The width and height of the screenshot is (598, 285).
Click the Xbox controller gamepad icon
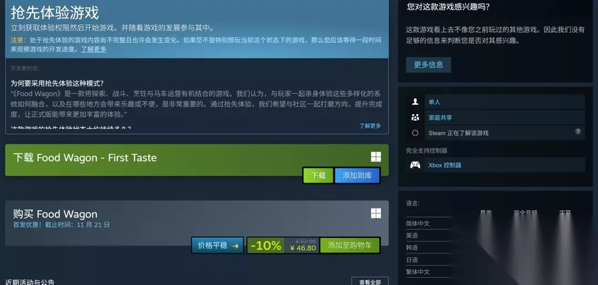pyautogui.click(x=415, y=165)
